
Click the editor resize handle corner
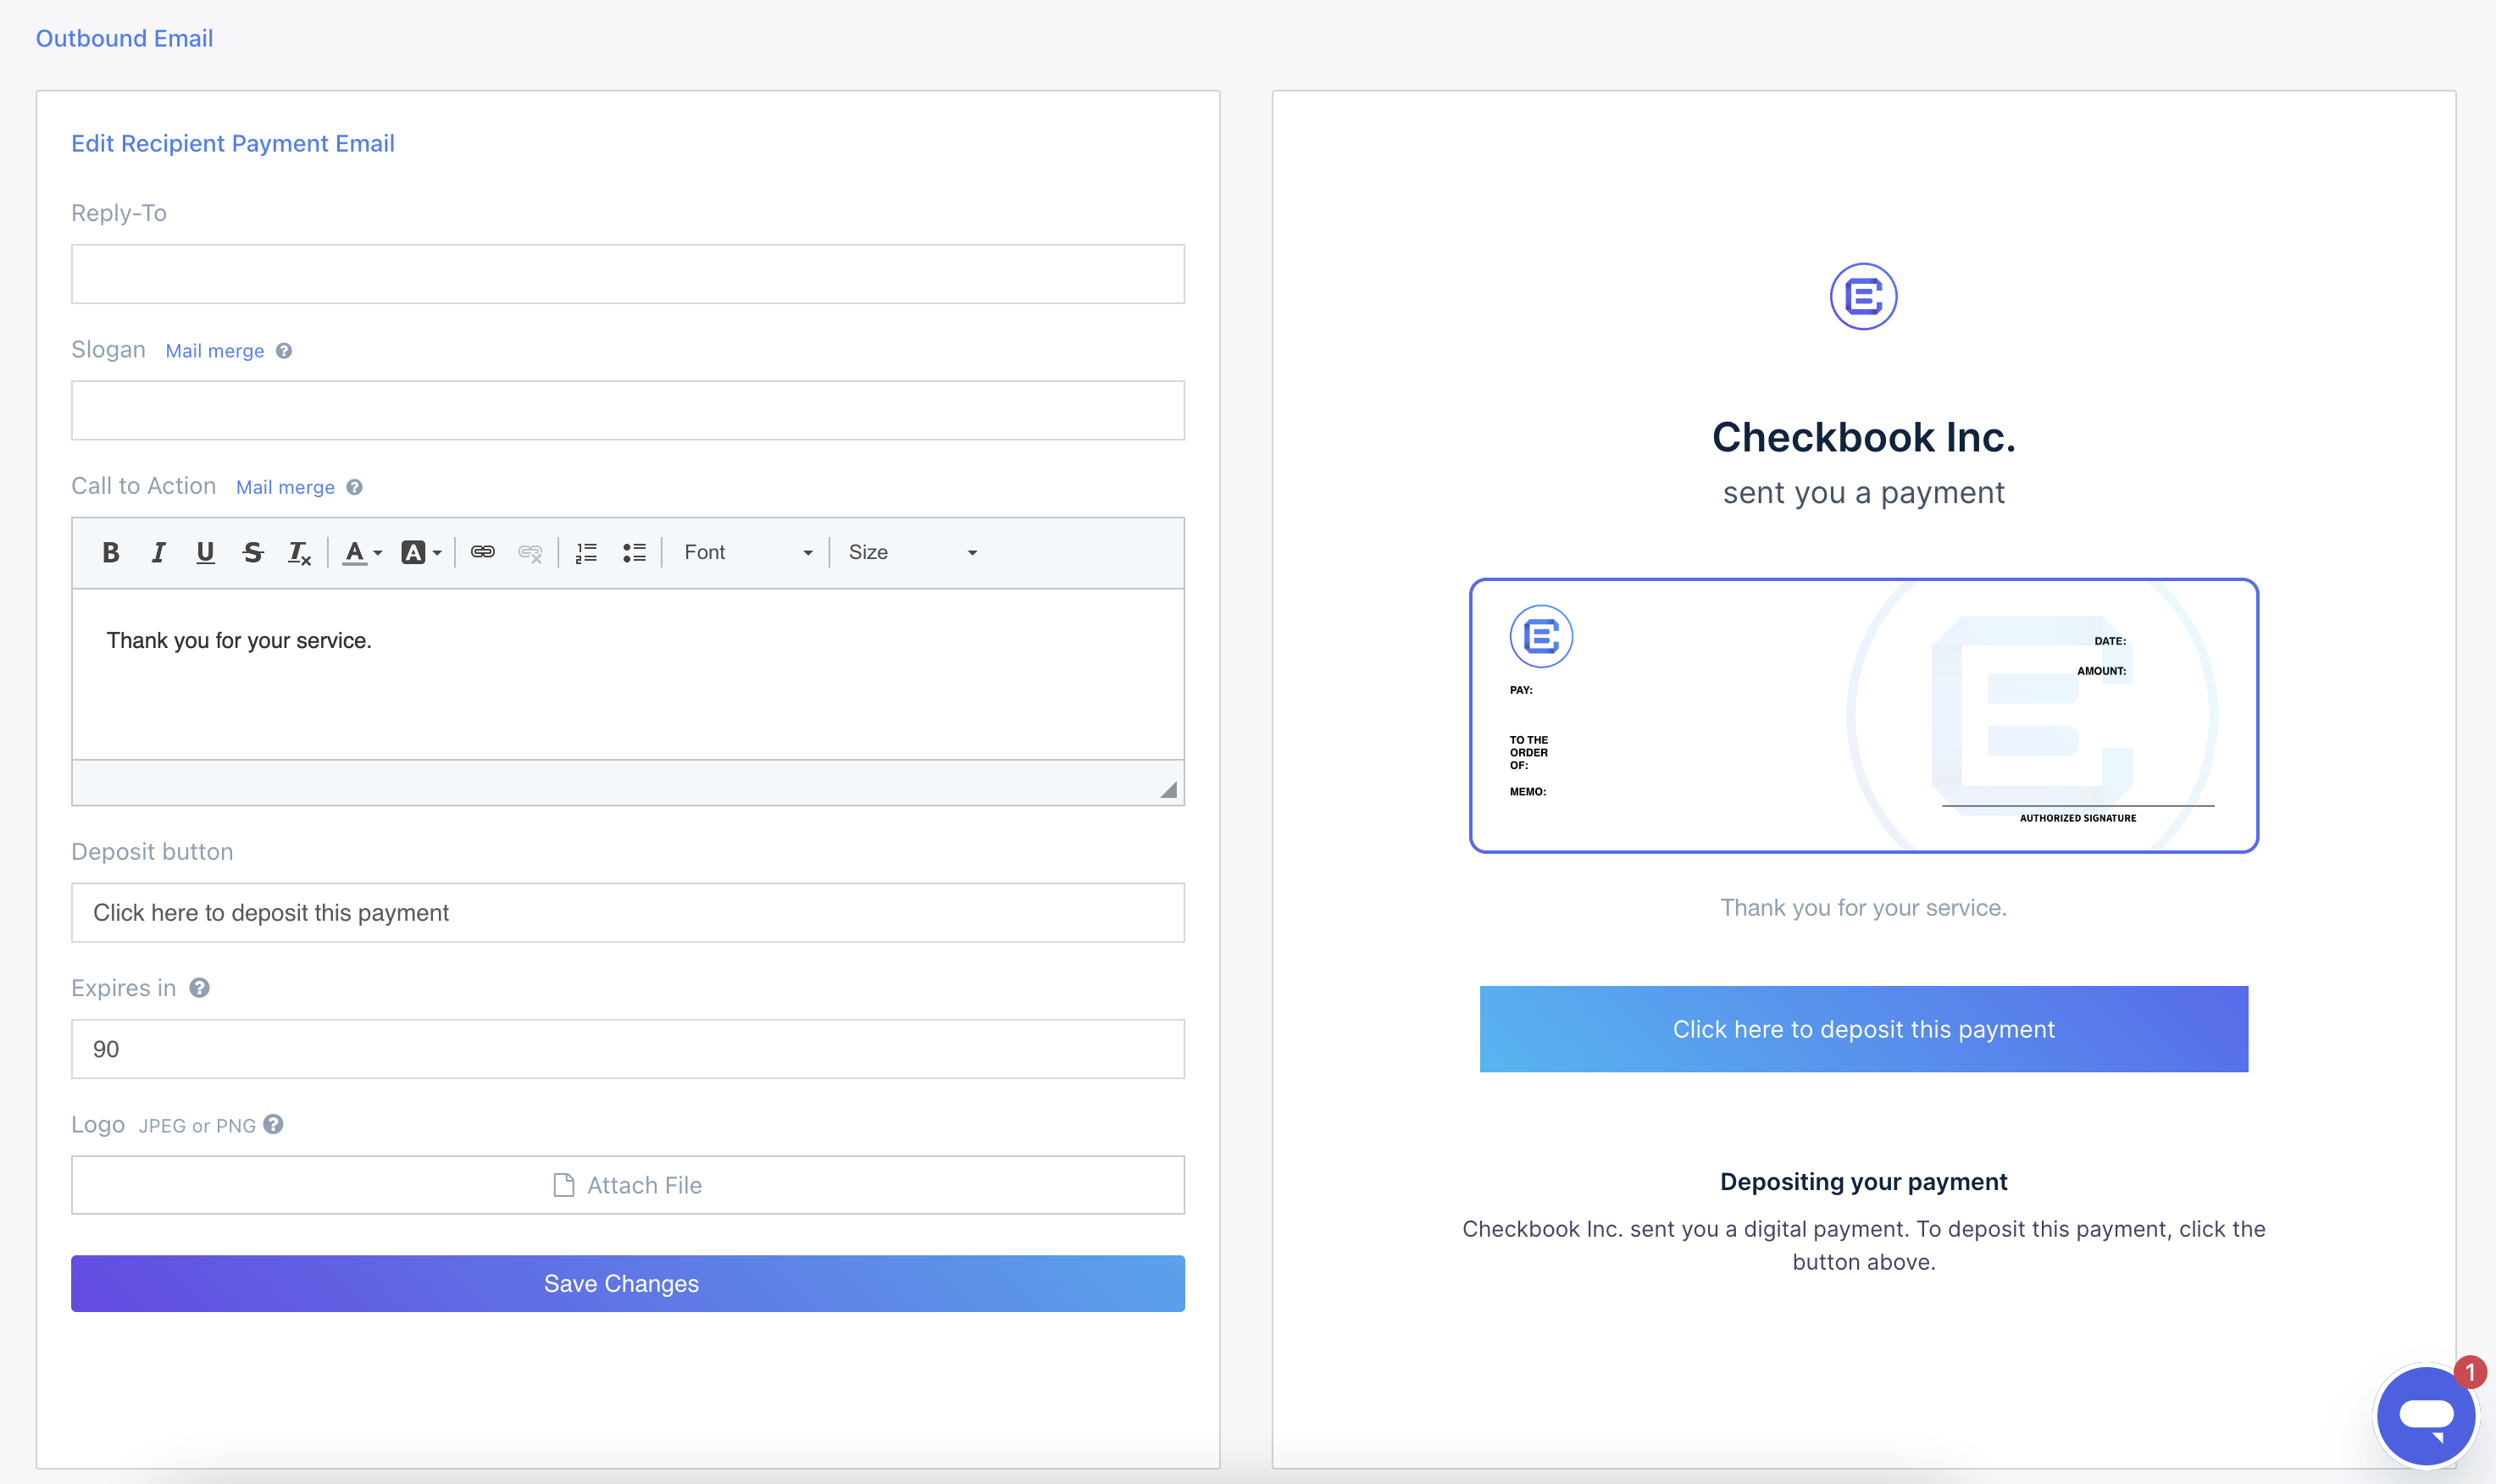[1168, 789]
